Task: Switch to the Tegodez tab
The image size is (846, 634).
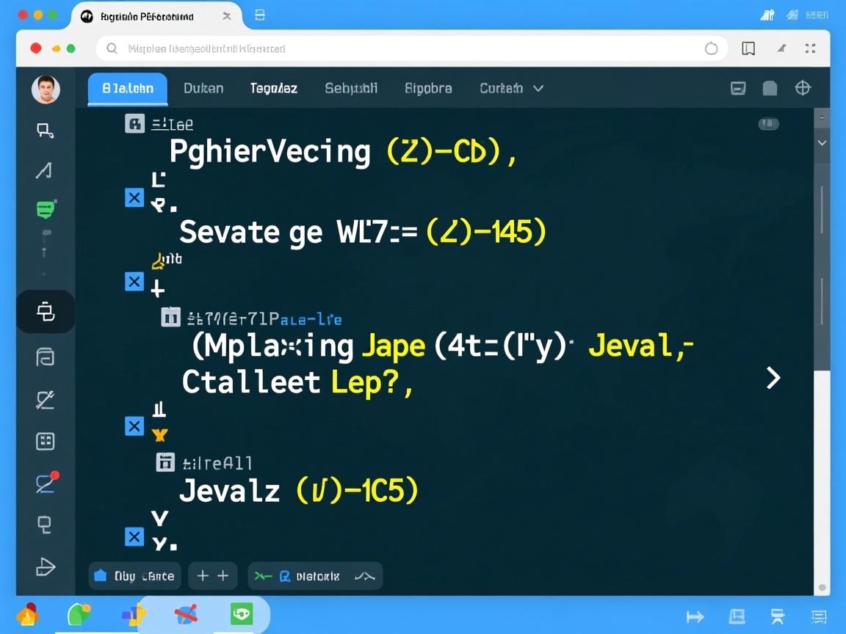Action: tap(273, 88)
